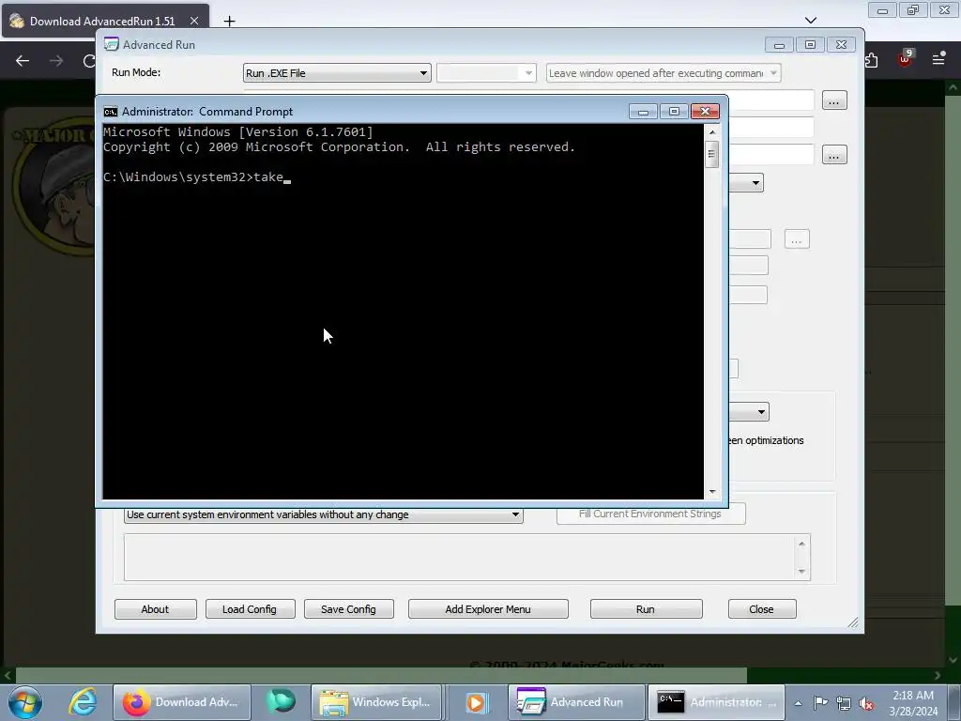Click the Run button in Advanced Run
Viewport: 961px width, 721px height.
click(x=646, y=609)
